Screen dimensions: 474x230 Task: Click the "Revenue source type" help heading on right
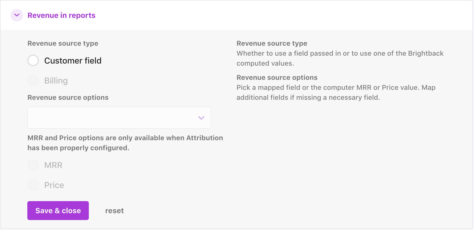(272, 43)
